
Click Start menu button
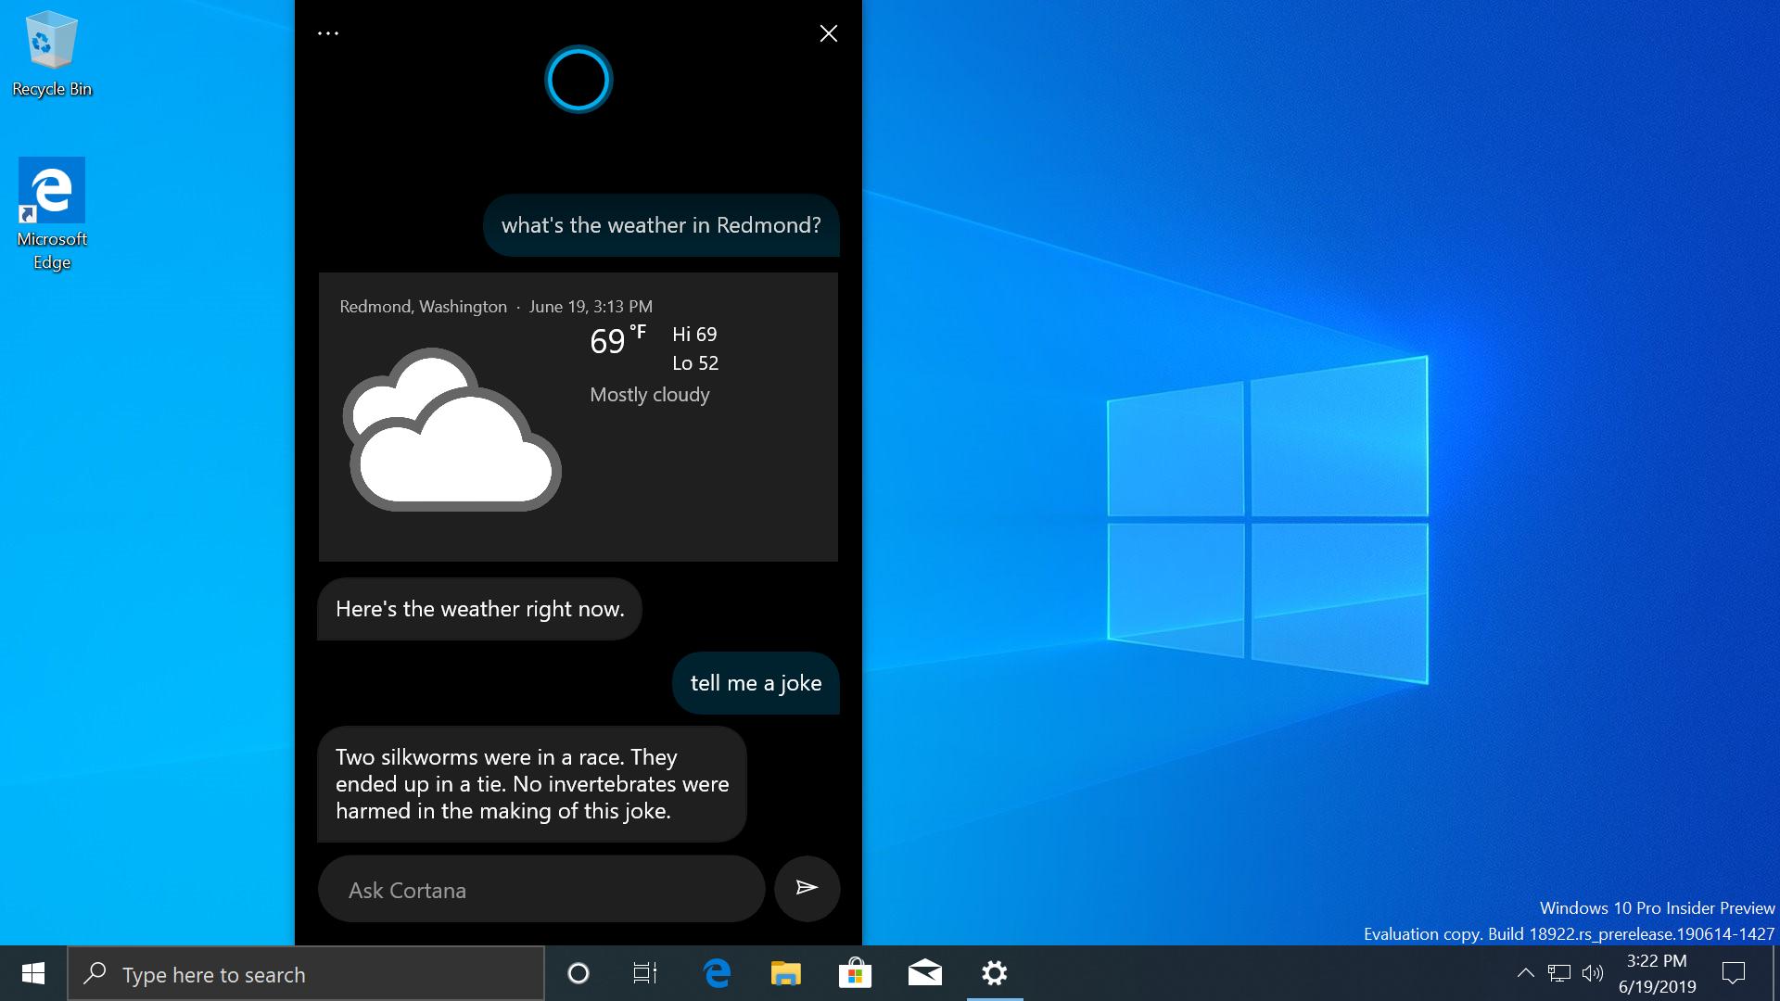(33, 974)
